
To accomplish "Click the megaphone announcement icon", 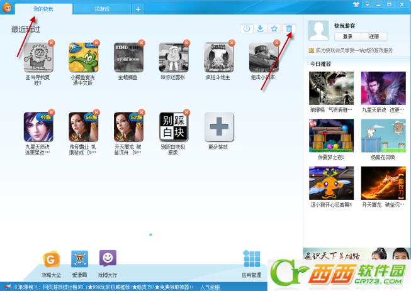I will pyautogui.click(x=8, y=287).
